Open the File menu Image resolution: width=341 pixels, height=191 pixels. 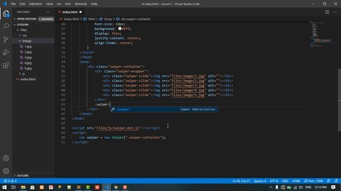pos(13,4)
